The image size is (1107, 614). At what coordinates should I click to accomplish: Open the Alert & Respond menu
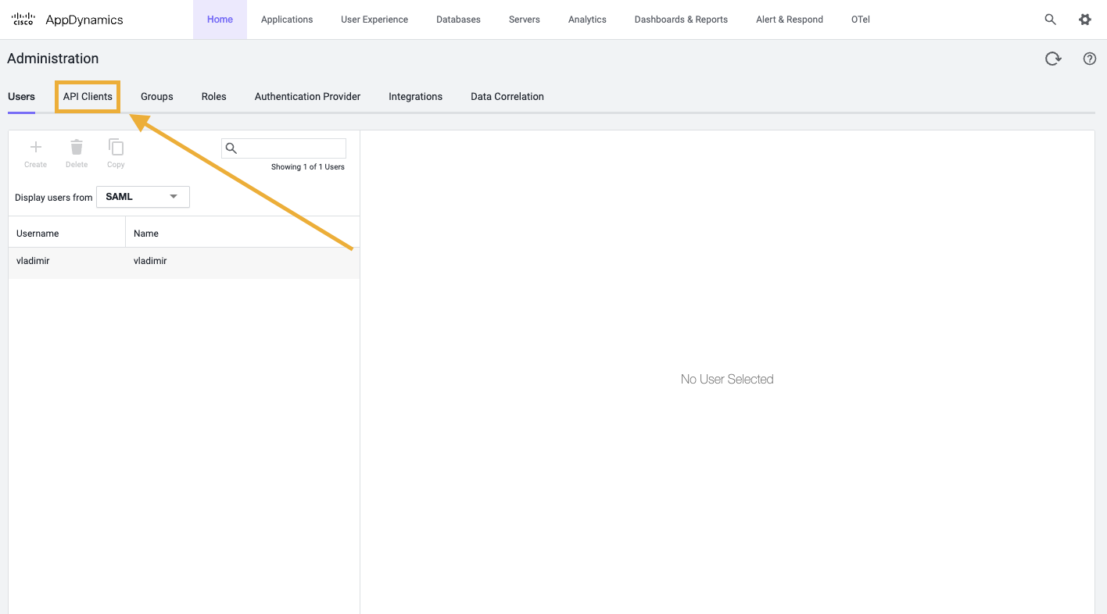coord(790,20)
